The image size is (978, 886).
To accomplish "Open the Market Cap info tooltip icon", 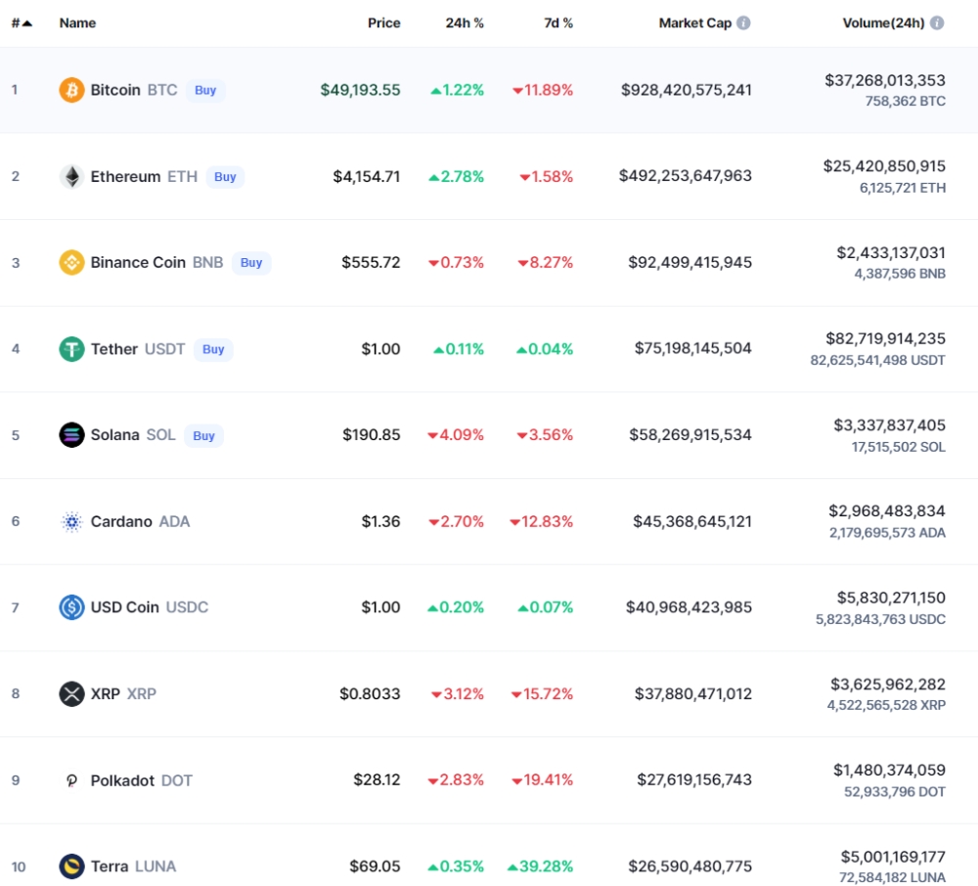I will pyautogui.click(x=743, y=22).
